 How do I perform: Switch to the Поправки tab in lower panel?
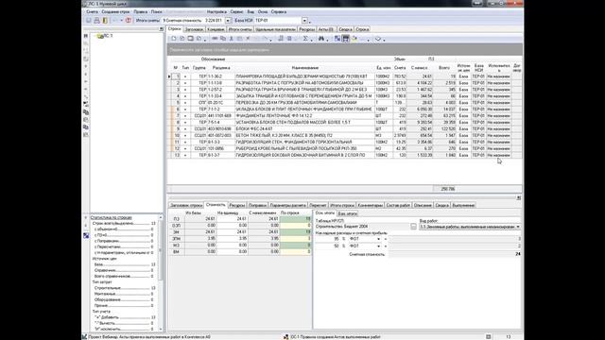click(257, 206)
